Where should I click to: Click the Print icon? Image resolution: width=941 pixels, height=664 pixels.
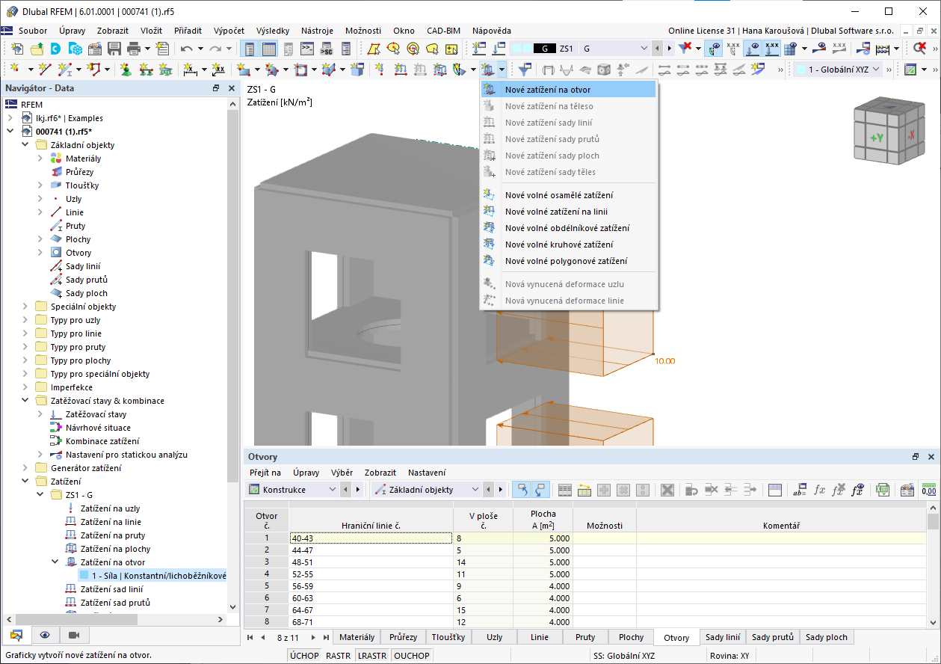pos(134,49)
